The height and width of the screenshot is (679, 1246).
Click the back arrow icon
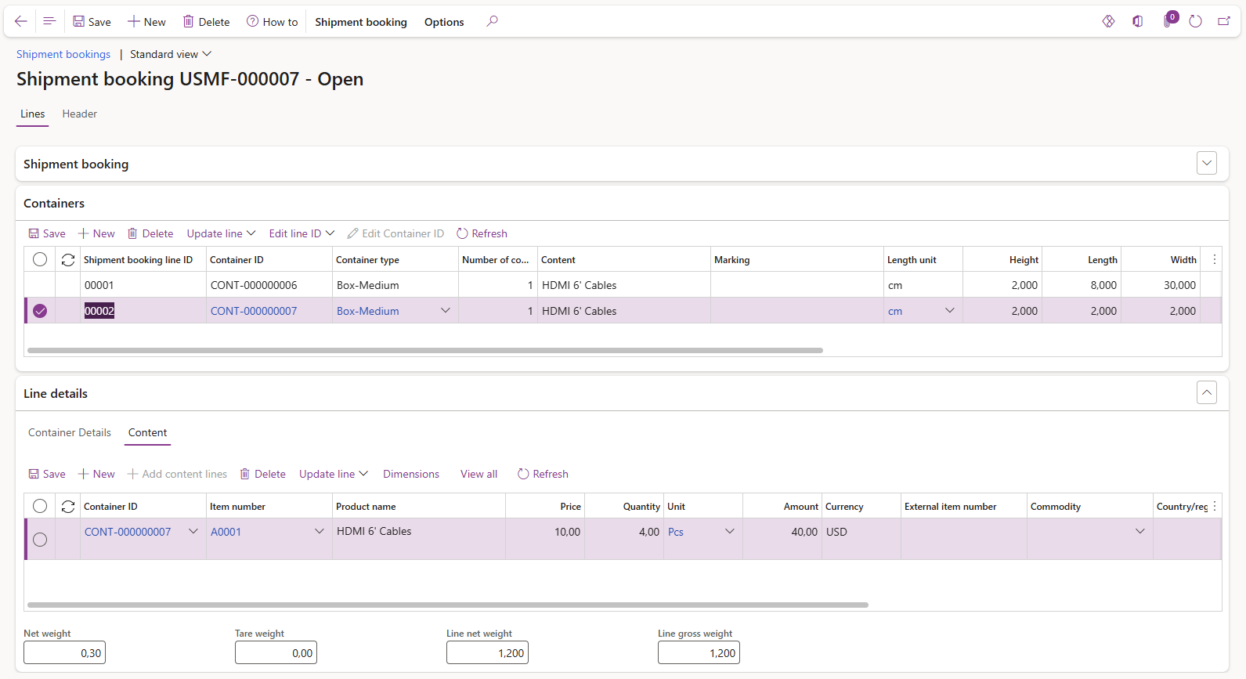pos(21,21)
